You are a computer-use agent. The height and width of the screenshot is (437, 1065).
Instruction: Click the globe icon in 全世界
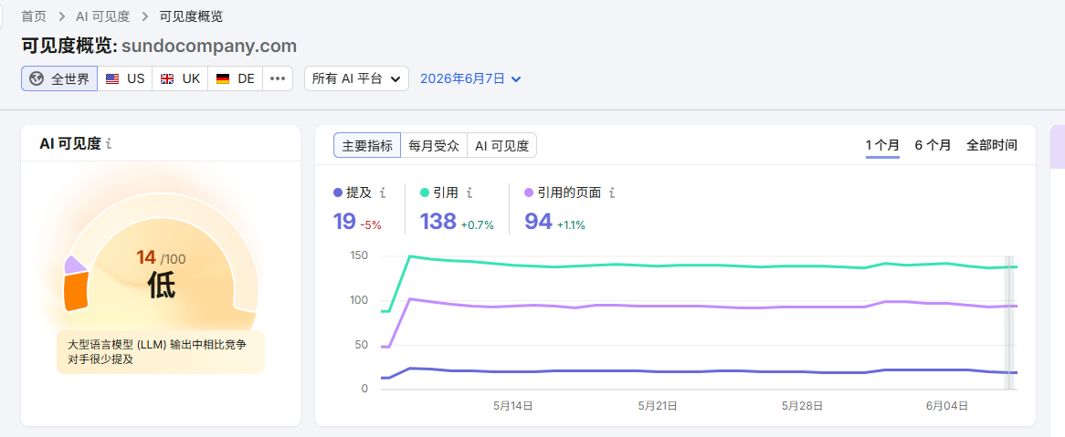pos(37,78)
